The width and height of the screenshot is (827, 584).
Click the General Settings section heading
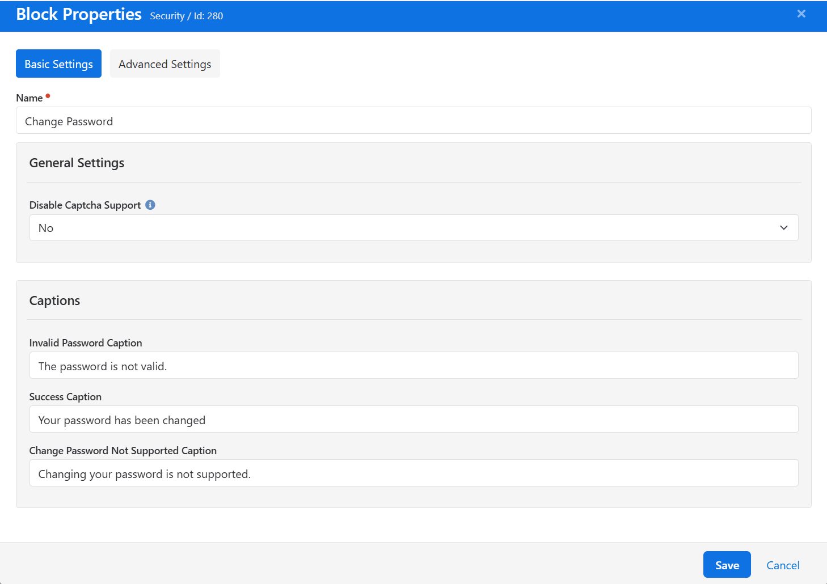click(77, 163)
